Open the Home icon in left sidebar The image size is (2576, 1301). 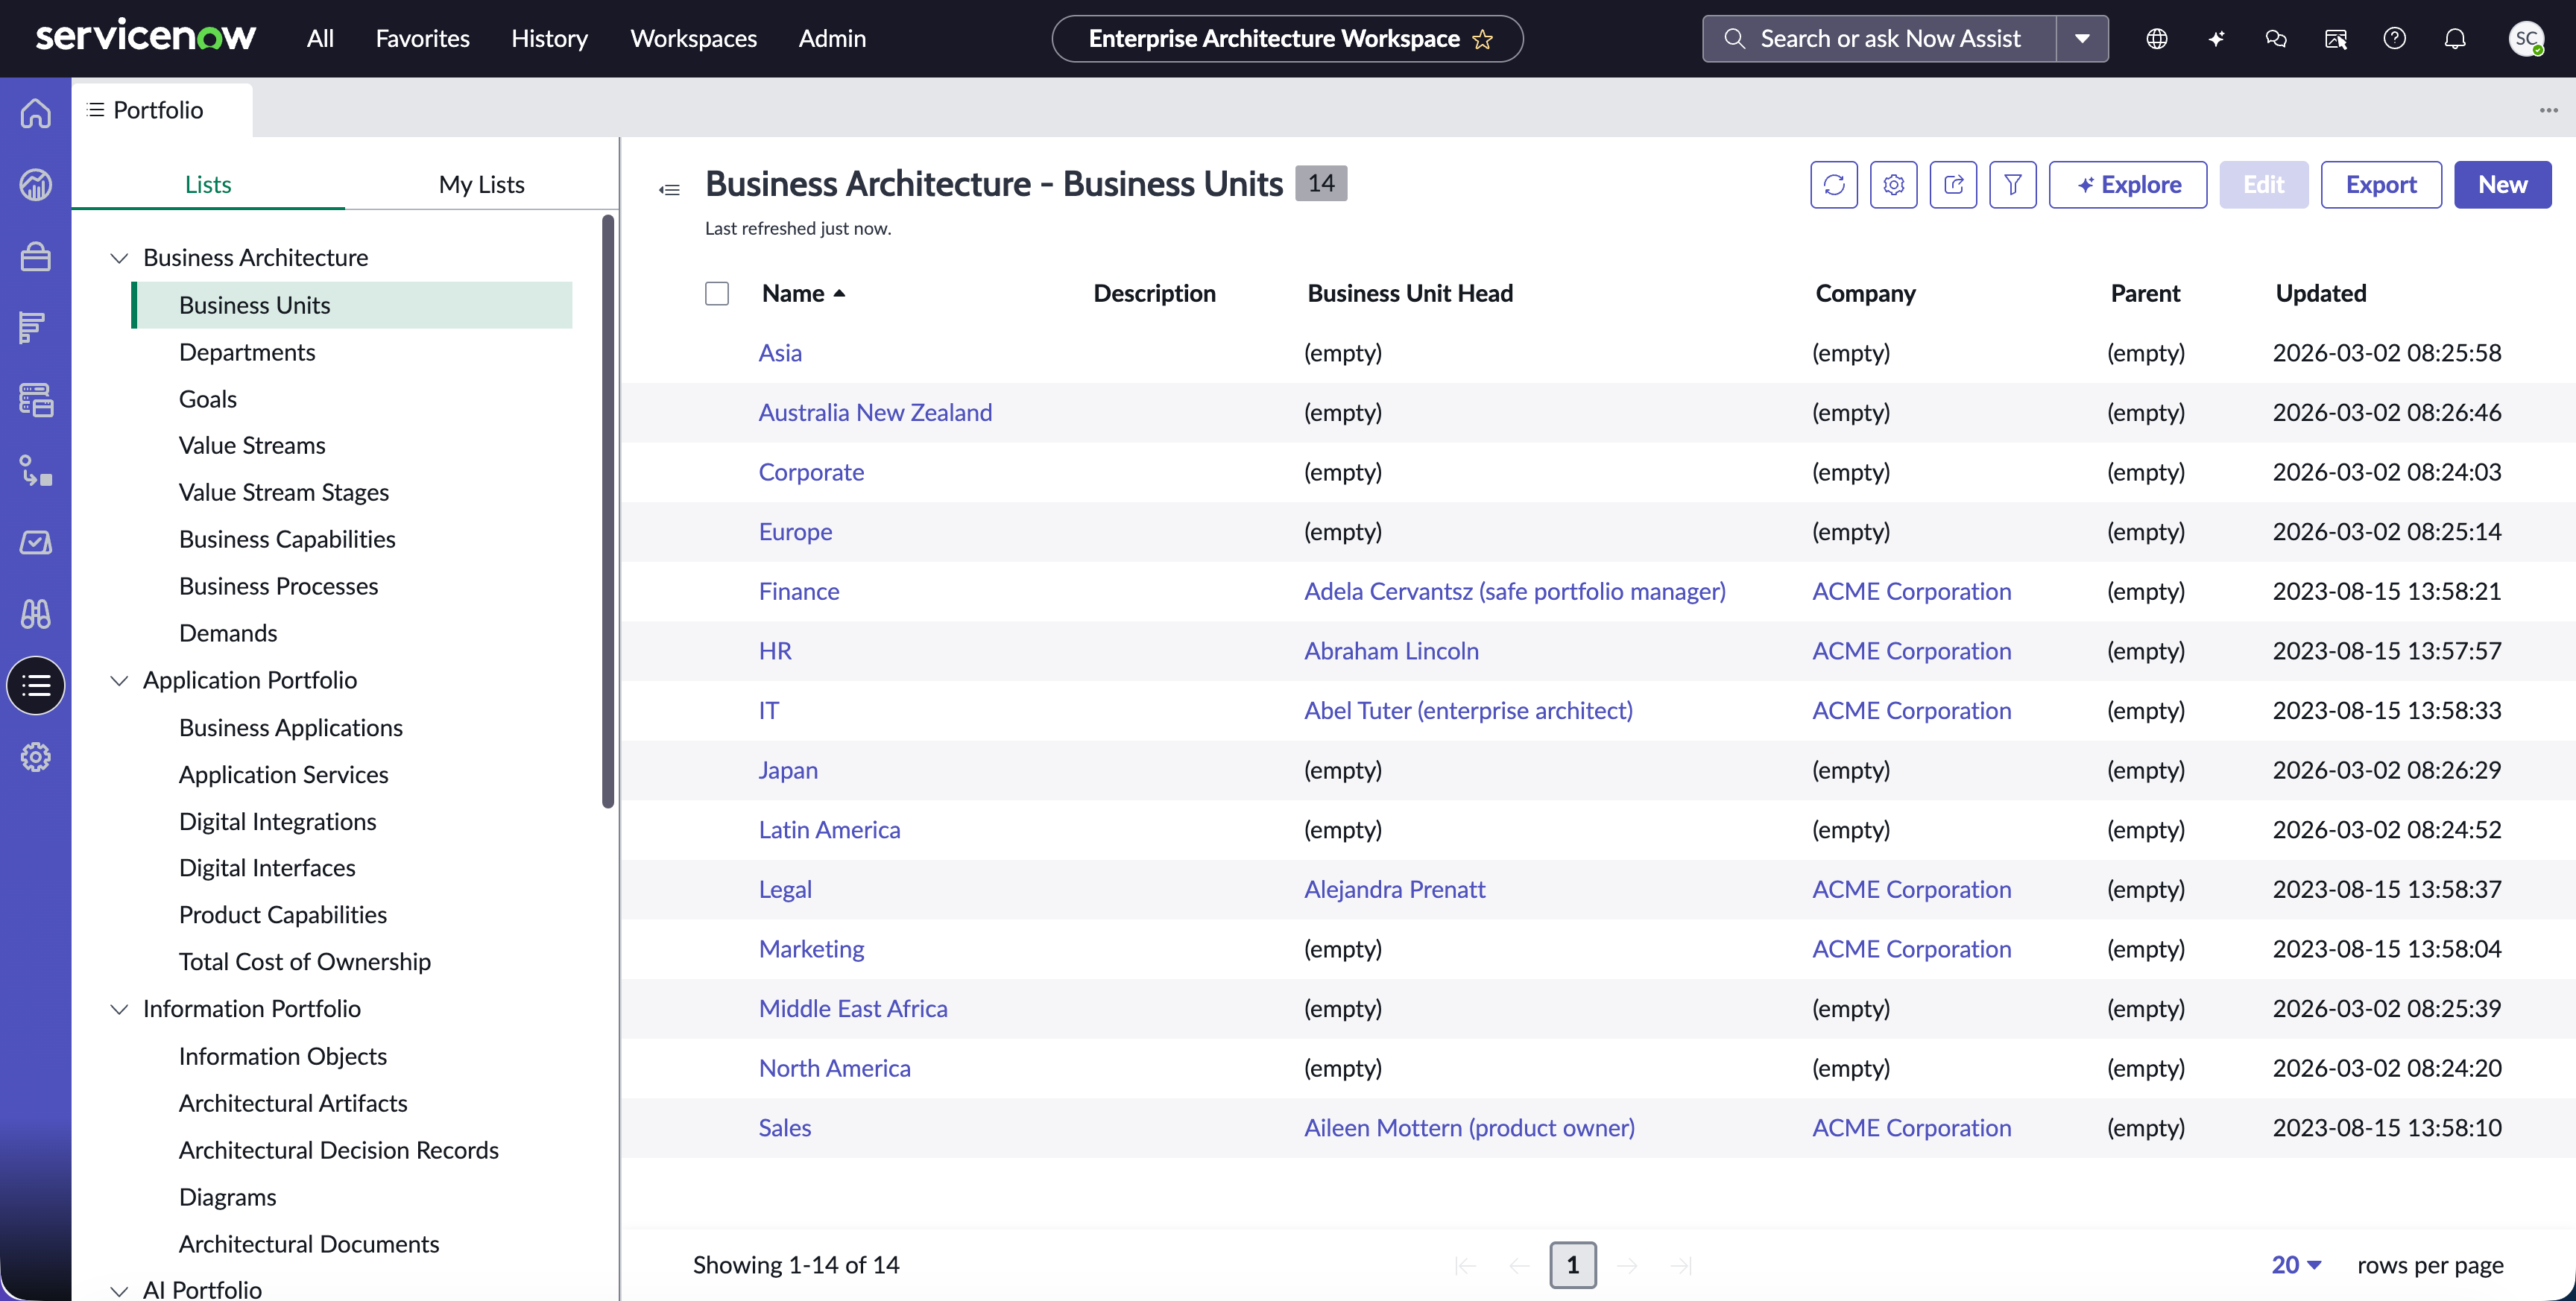(x=36, y=113)
